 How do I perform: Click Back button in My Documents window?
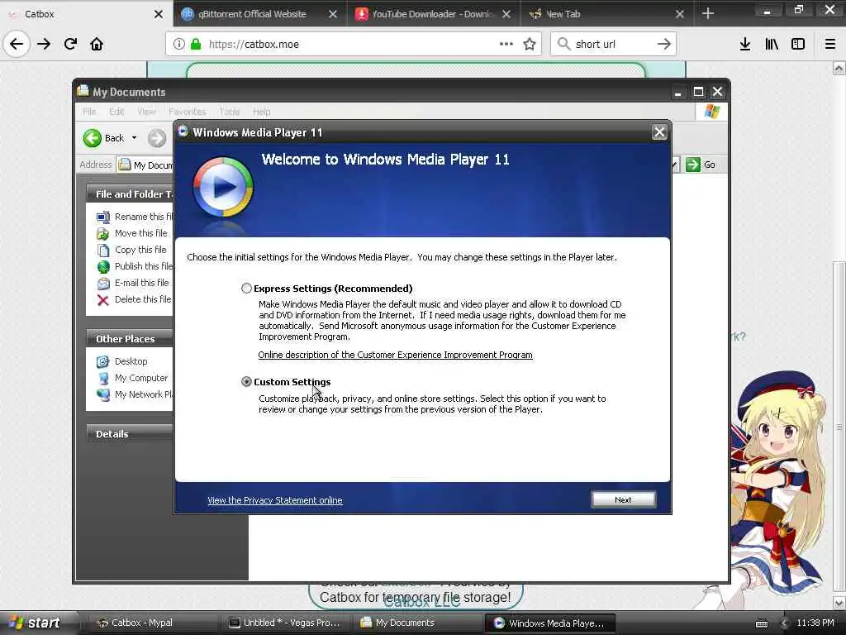(x=104, y=138)
